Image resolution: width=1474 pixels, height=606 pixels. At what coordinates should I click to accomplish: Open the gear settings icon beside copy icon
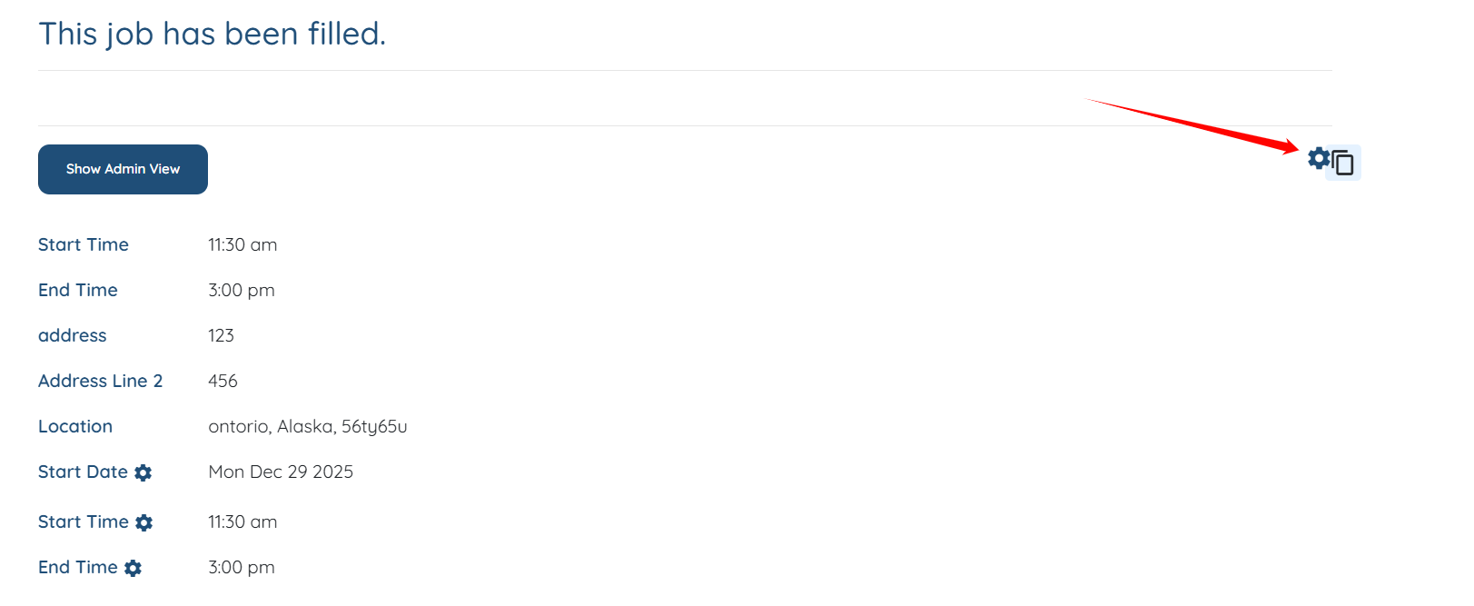coord(1319,158)
